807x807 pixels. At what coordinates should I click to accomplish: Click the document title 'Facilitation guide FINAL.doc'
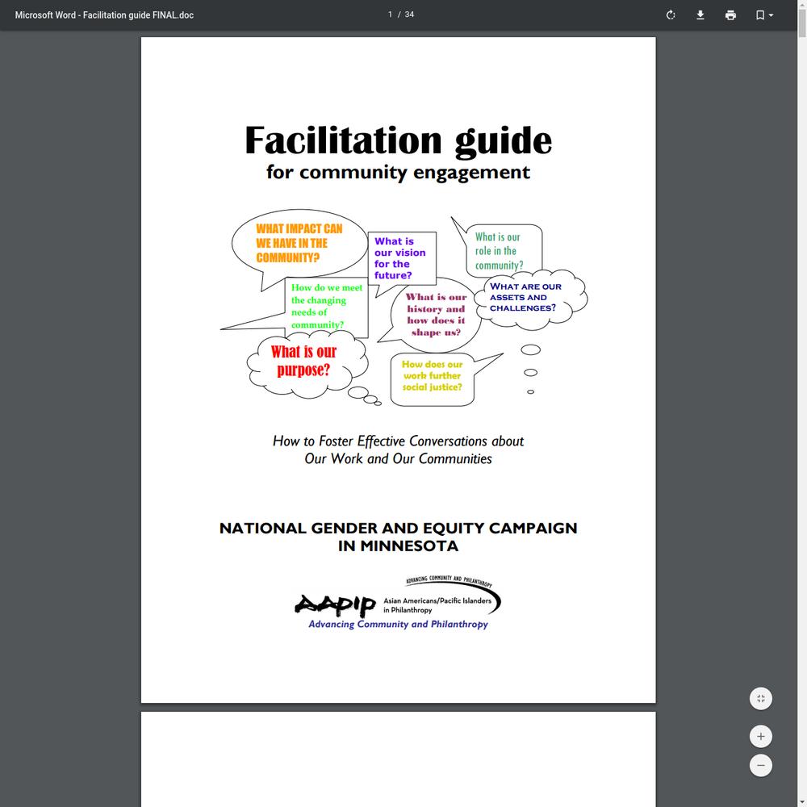104,15
